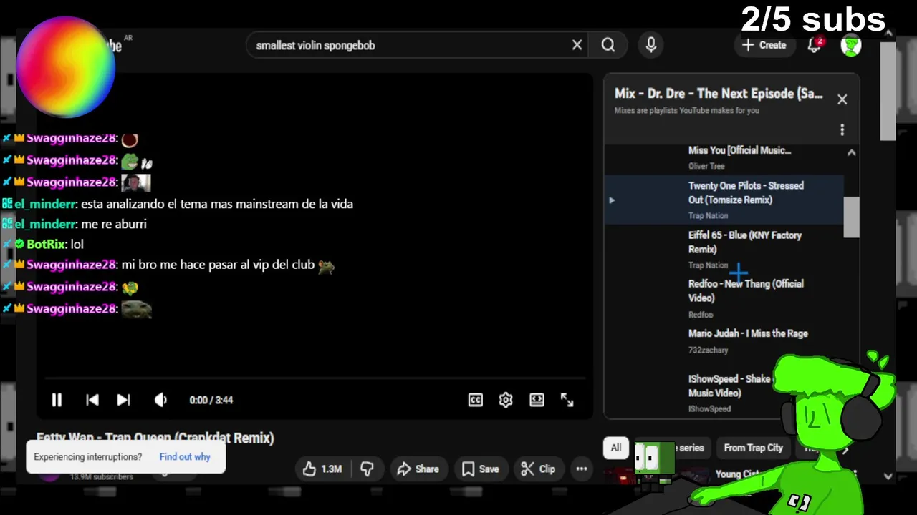Image resolution: width=917 pixels, height=515 pixels.
Task: Dislike the video
Action: (367, 469)
